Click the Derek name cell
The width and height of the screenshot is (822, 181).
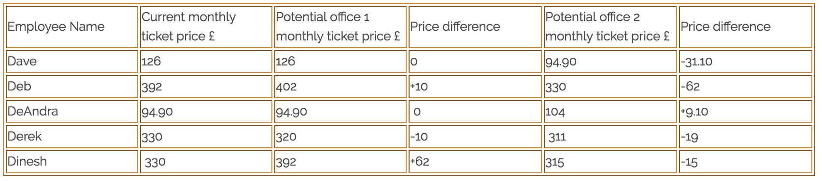tap(72, 137)
